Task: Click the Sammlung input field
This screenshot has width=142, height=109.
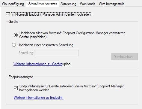Action: click(x=56, y=53)
